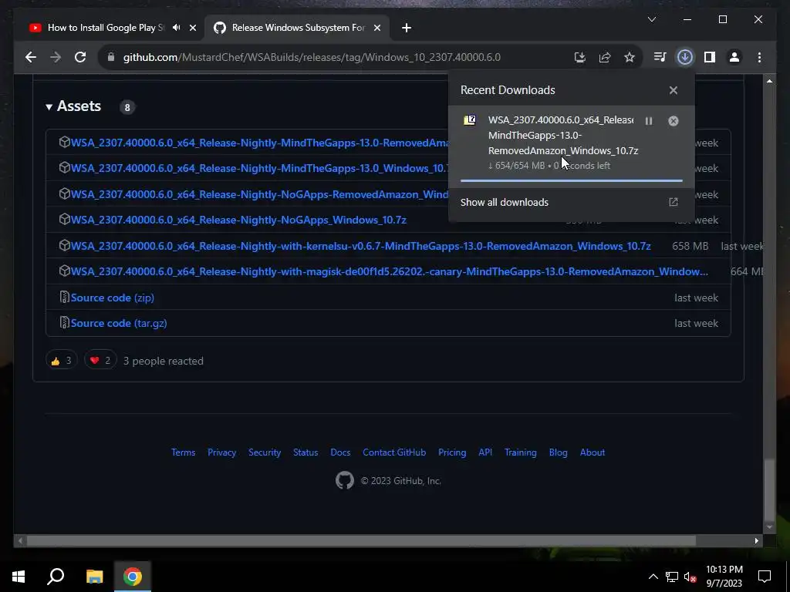This screenshot has height=592, width=790.
Task: Open the Windows Start menu
Action: 19,577
